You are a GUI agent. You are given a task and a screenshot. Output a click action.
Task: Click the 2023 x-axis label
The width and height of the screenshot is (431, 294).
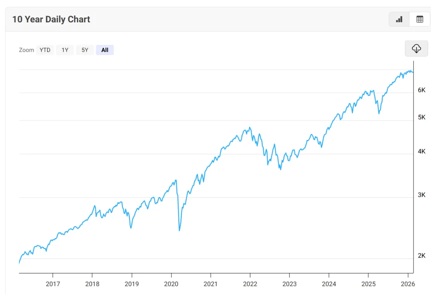coord(289,284)
